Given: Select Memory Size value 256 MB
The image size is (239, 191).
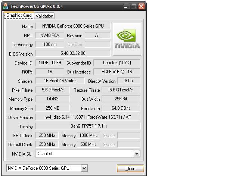Looking at the screenshot, I should tap(52, 108).
